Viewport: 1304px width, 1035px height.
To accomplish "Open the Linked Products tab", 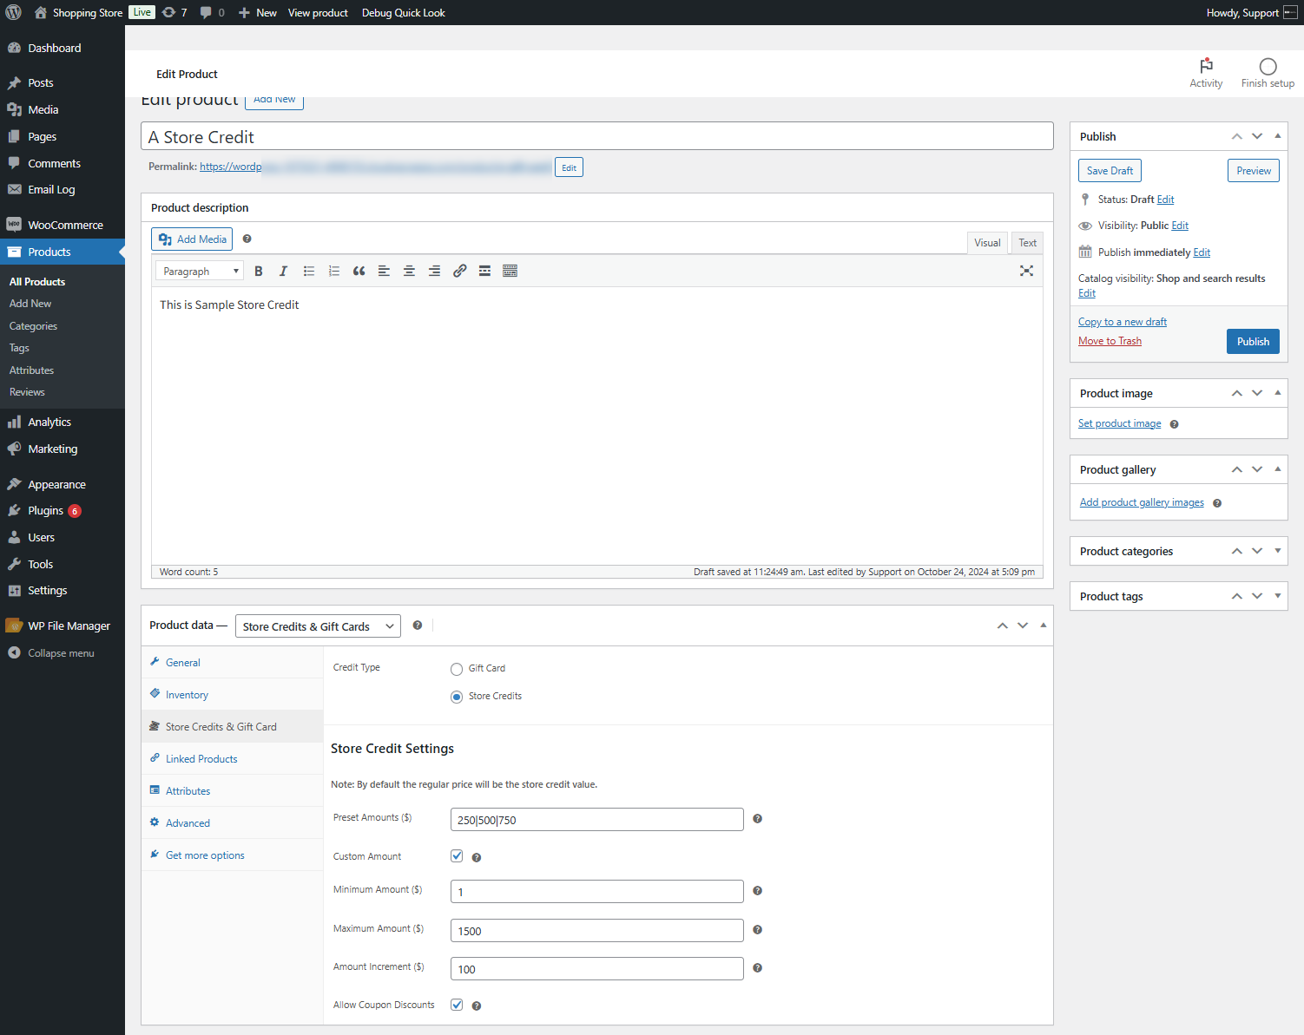I will (232, 758).
